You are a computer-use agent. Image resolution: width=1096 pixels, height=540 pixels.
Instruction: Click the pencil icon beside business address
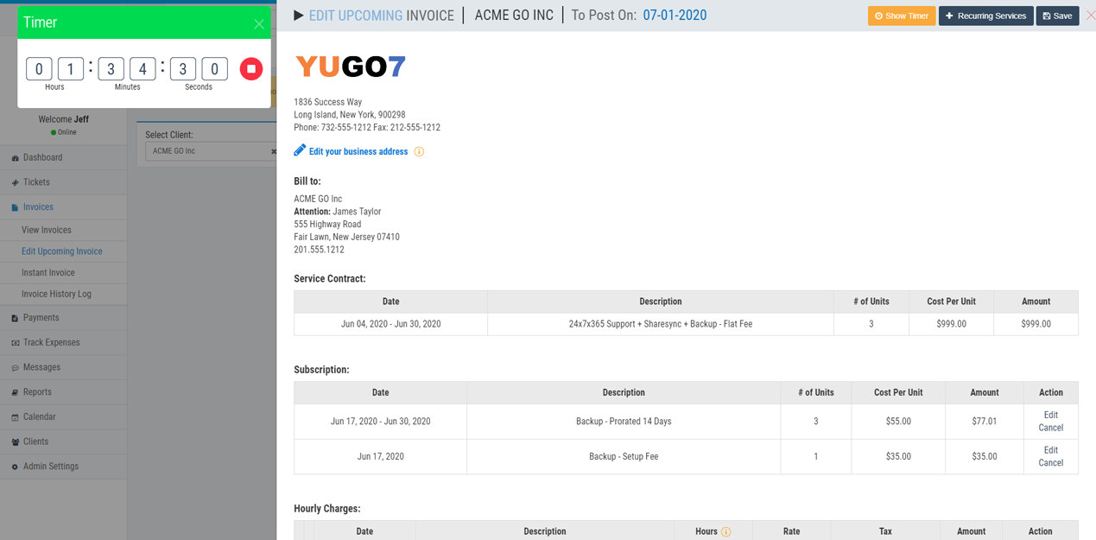(300, 150)
